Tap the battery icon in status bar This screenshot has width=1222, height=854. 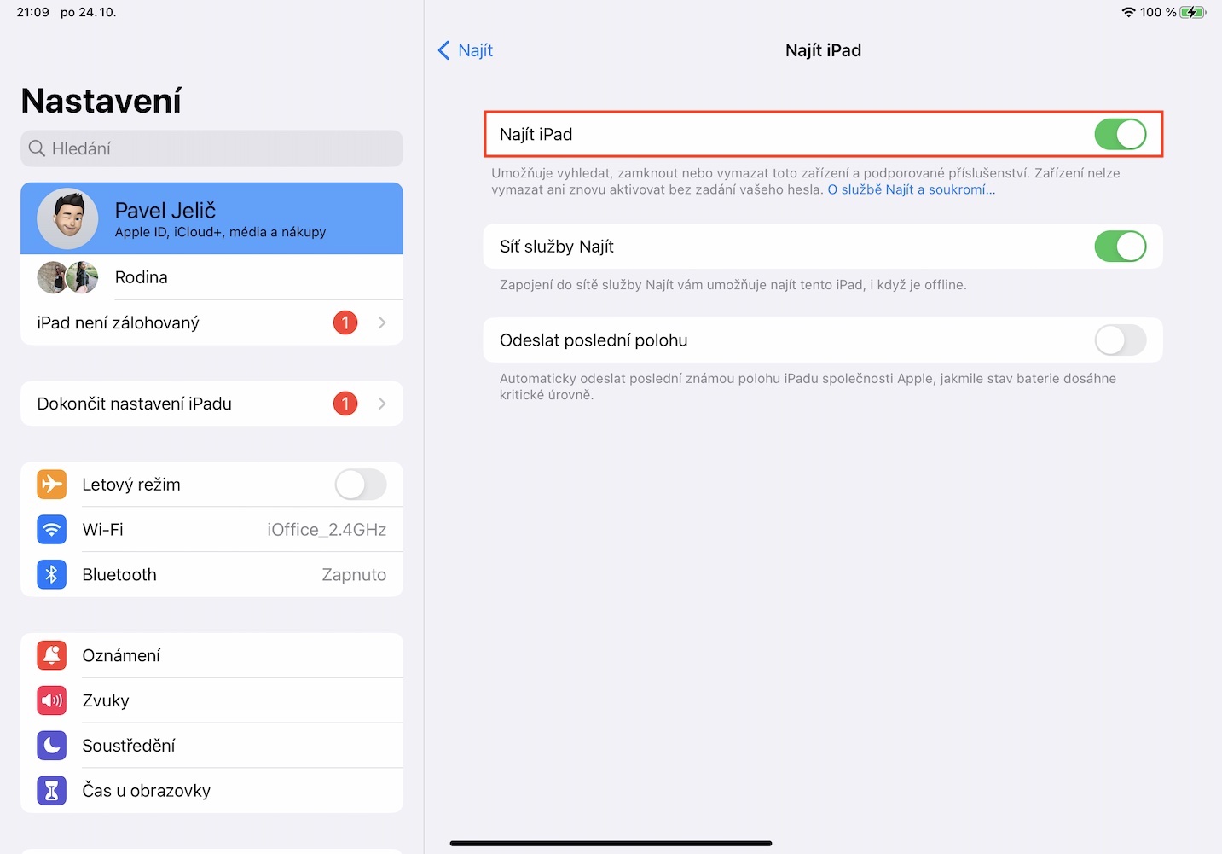[x=1192, y=12]
